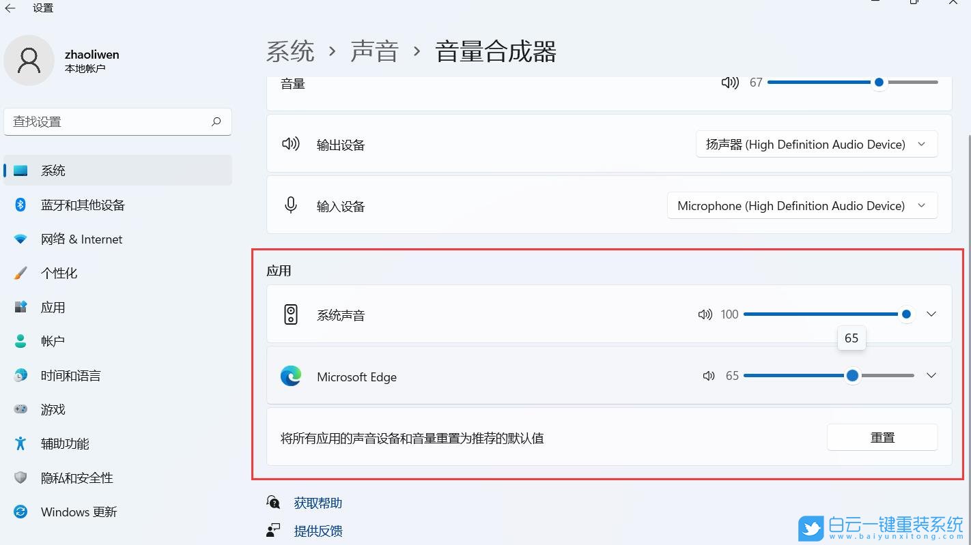Click the Microsoft Edge browser icon

point(291,376)
